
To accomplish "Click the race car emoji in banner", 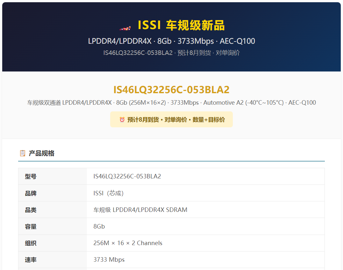I will coord(125,28).
